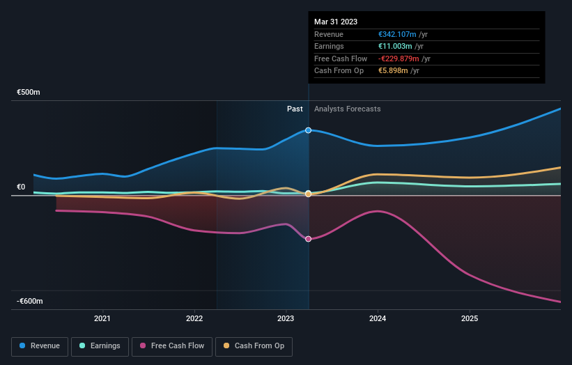
Task: Click the Revenue row label in tooltip
Action: coord(329,34)
